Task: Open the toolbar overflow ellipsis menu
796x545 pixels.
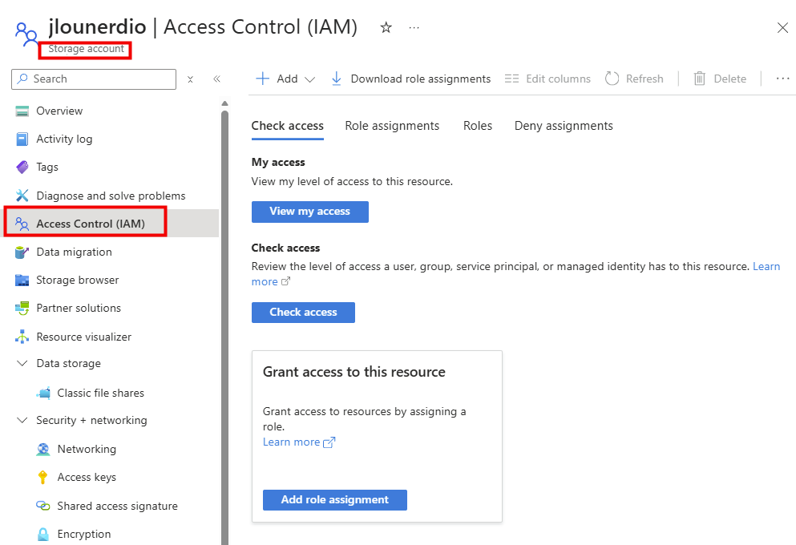Action: [x=783, y=79]
